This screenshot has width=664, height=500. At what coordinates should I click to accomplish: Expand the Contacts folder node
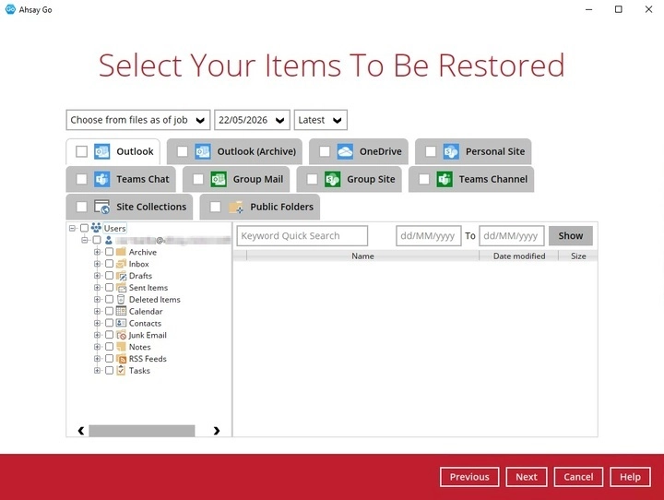click(97, 323)
